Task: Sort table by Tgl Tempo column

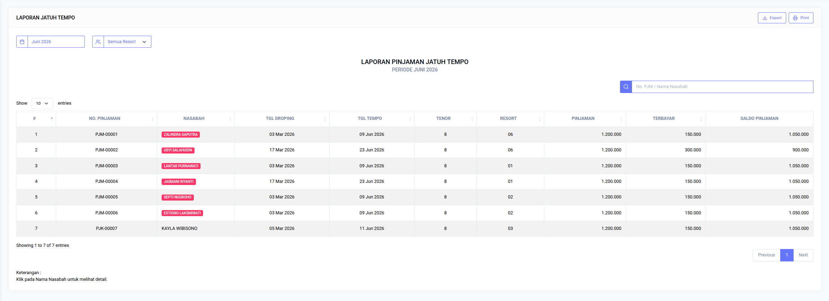Action: tap(370, 118)
